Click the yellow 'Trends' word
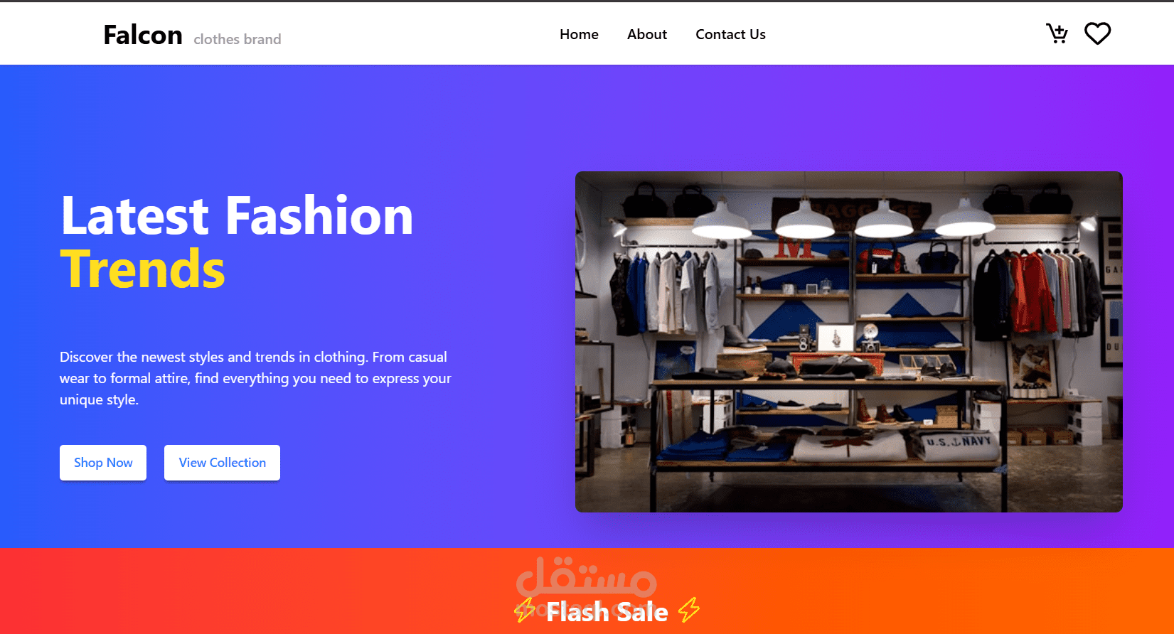 click(x=143, y=269)
